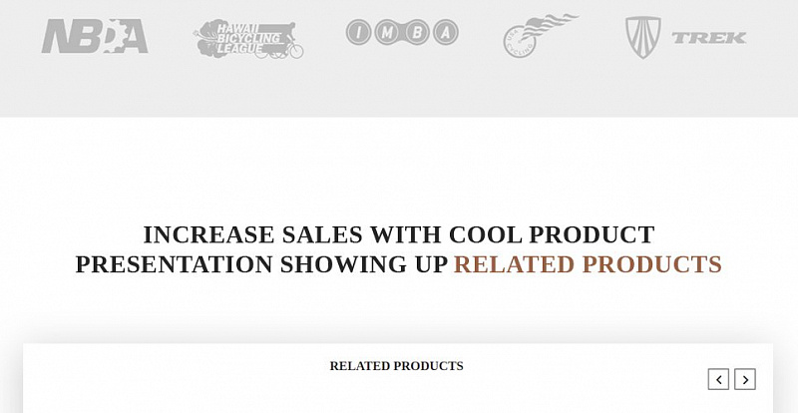Click the wheel in USA Cycling logo

coord(520,42)
